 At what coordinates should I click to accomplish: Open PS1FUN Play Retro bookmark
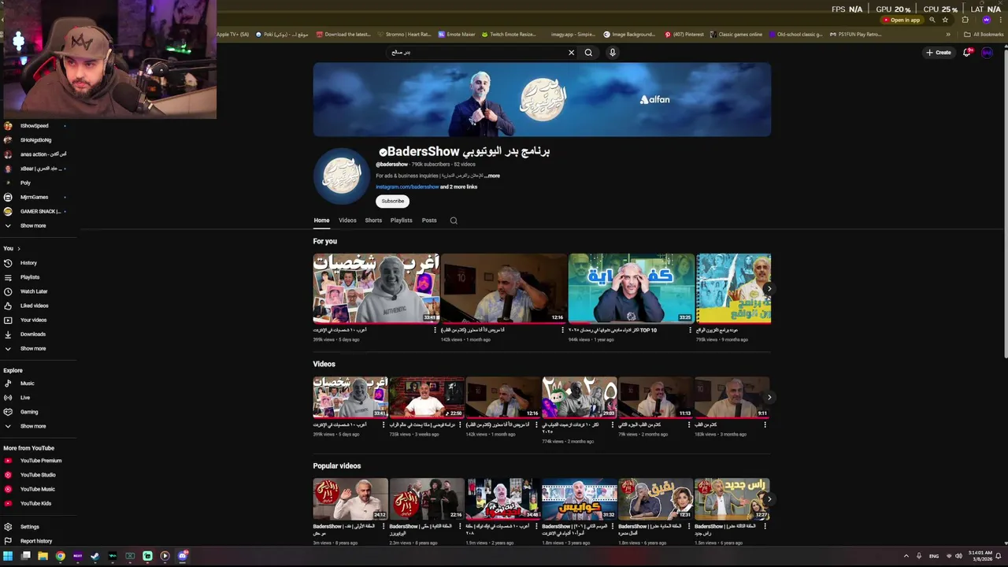pos(854,35)
